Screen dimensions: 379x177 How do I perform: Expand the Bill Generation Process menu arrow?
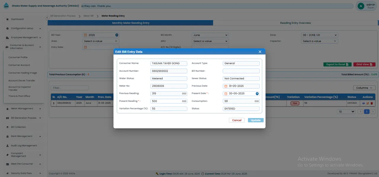pyautogui.click(x=40, y=118)
